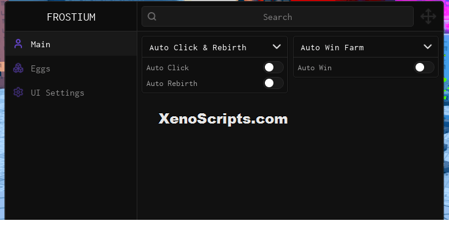This screenshot has width=449, height=238.
Task: Enable the Auto Rebirth toggle
Action: tap(273, 84)
